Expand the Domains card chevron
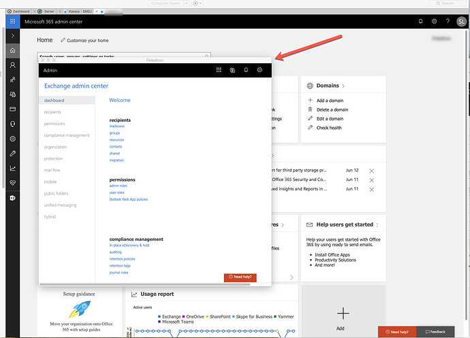470x338 pixels. (343, 86)
